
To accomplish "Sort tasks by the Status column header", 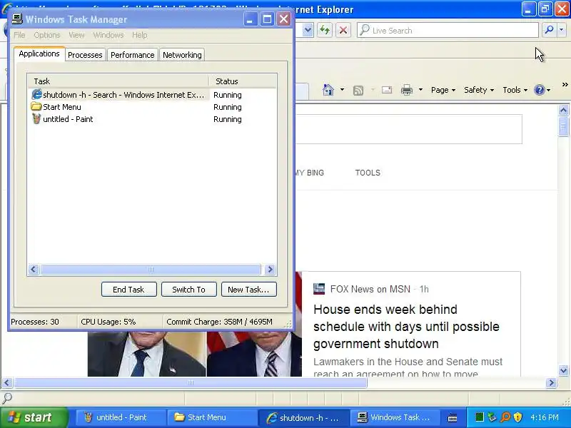I will pyautogui.click(x=243, y=81).
